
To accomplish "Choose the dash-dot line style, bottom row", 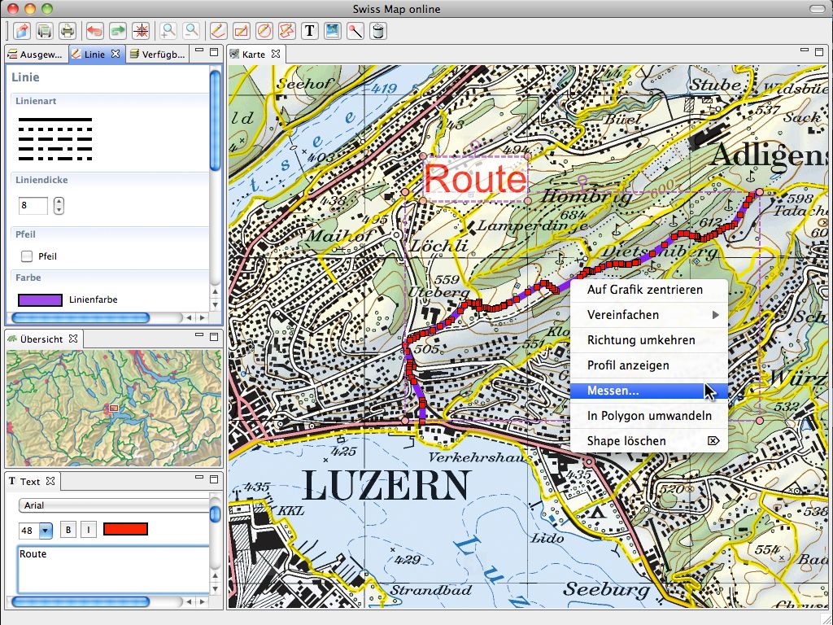I will 55,159.
